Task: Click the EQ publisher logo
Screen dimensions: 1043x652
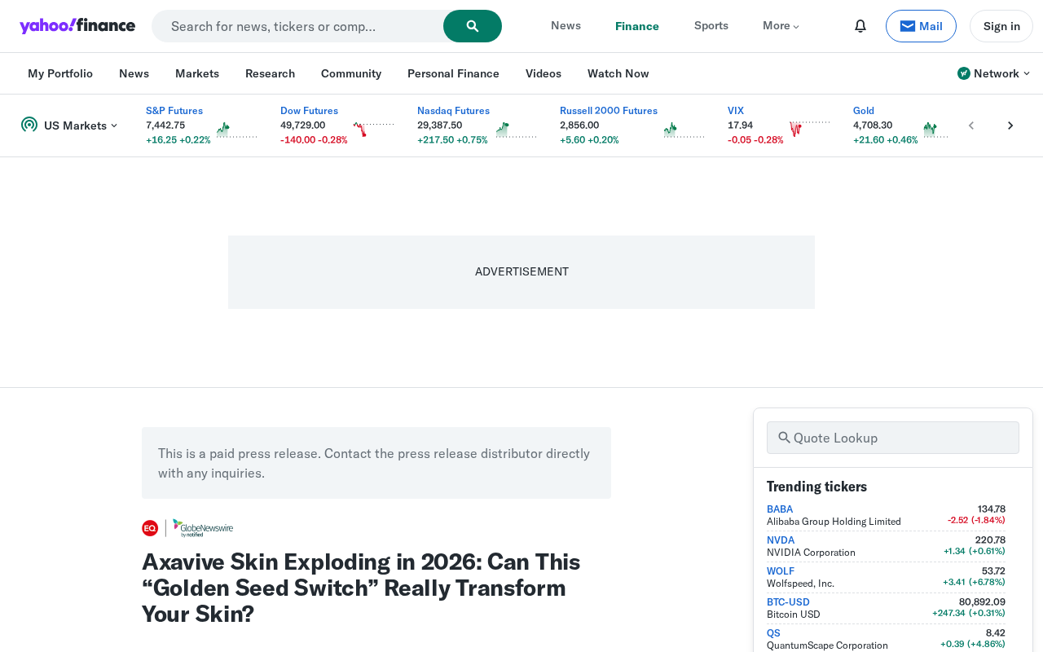Action: point(150,528)
